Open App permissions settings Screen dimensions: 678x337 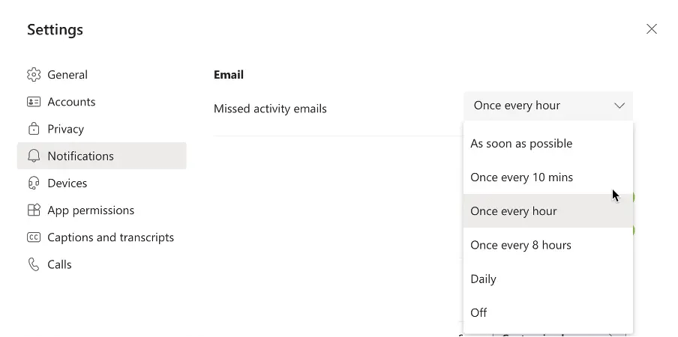tap(91, 210)
